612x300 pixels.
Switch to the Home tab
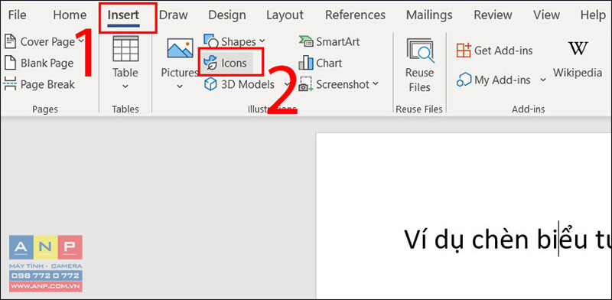[x=69, y=15]
